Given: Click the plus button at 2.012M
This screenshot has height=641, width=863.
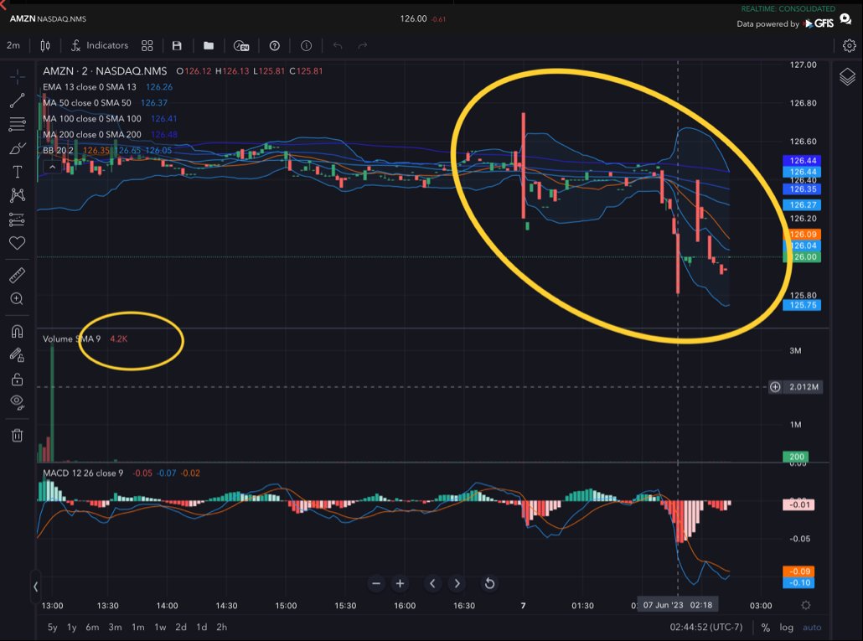Looking at the screenshot, I should pos(775,387).
